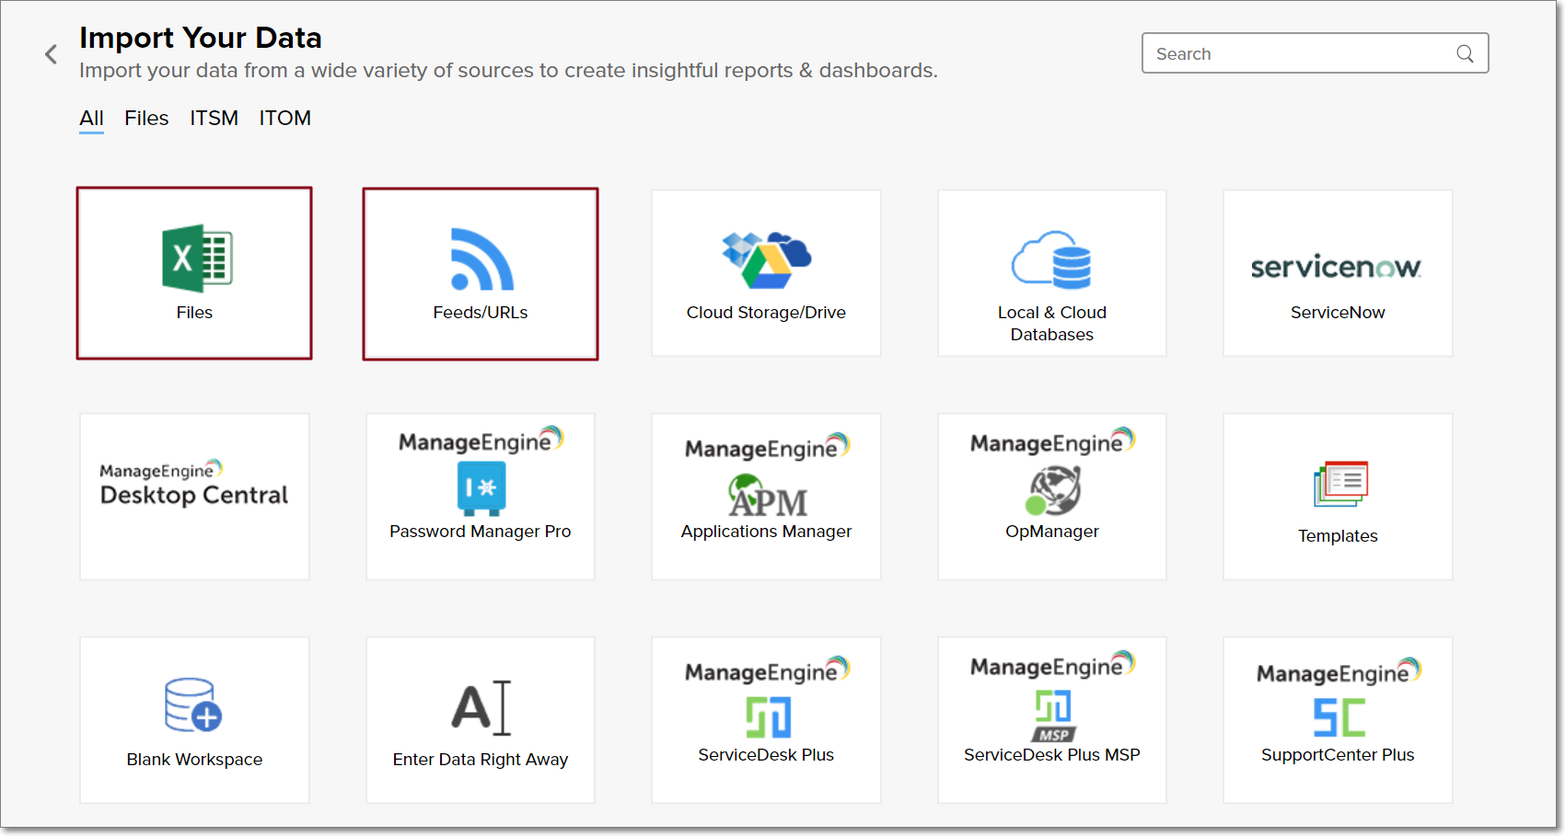
Task: Click the ServiceNow label text
Action: [1338, 313]
